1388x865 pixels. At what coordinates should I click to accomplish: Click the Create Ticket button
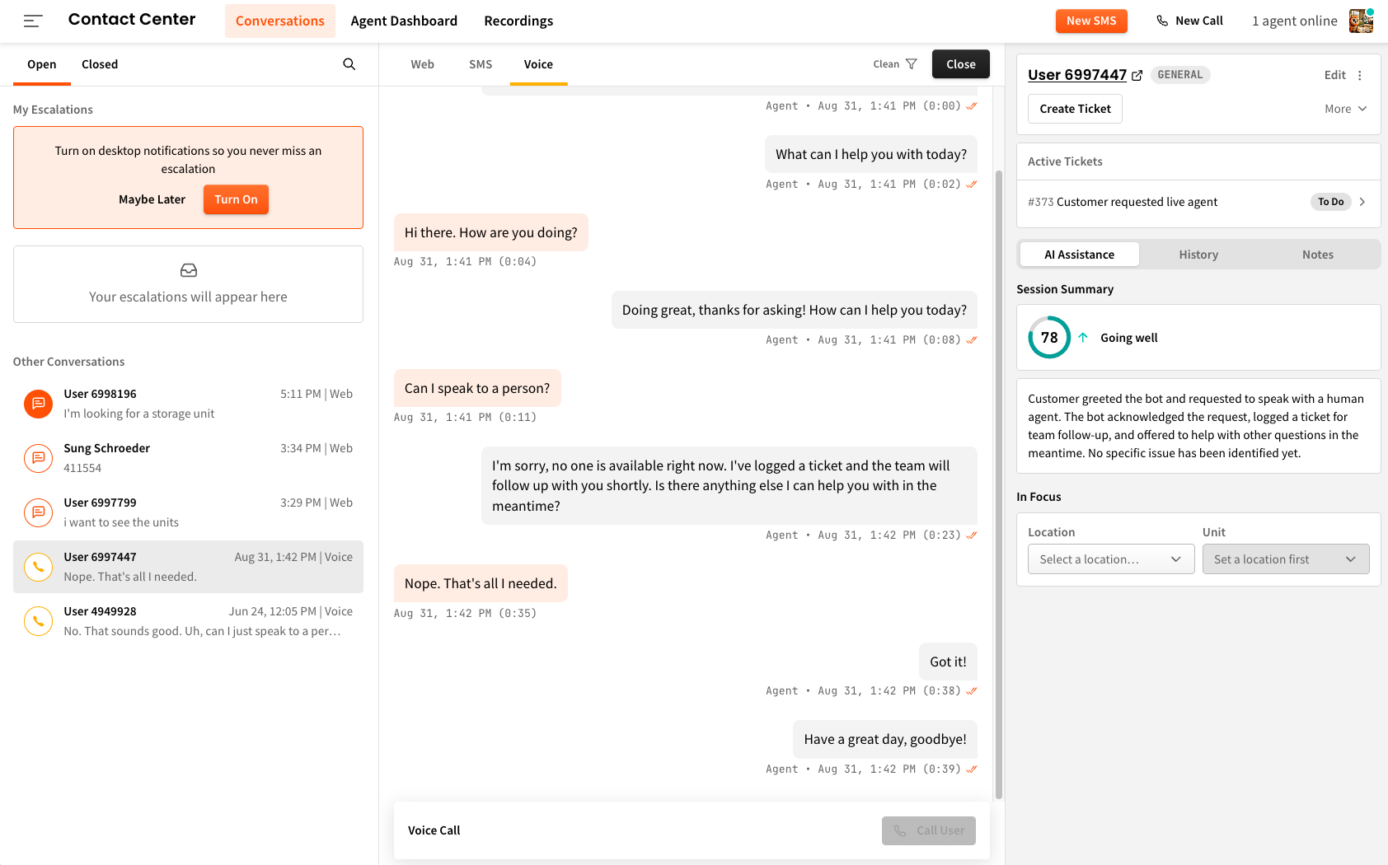pyautogui.click(x=1075, y=109)
